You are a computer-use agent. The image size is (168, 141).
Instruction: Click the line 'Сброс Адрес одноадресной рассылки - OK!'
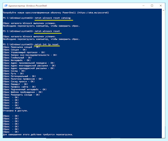coord(29,68)
